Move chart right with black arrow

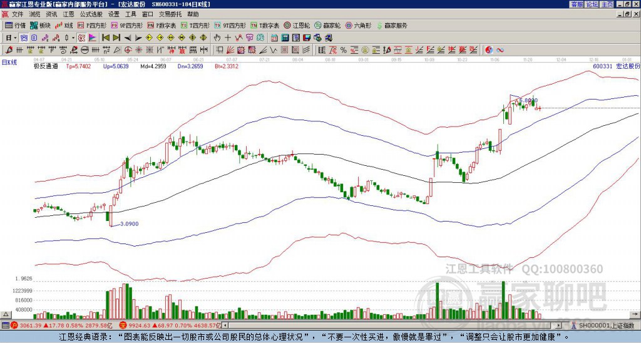[138, 38]
